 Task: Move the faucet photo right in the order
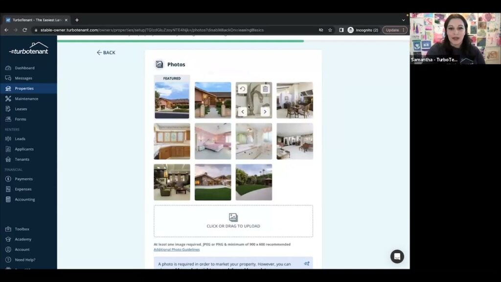tap(265, 112)
